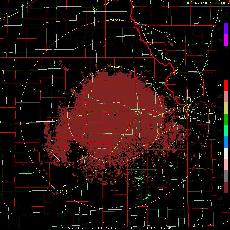This screenshot has height=230, width=230.
Task: Click the HR green legend color swatch
Action: click(226, 119)
